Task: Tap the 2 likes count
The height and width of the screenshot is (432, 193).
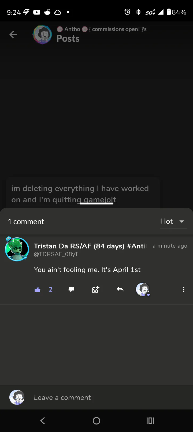Action: (x=51, y=289)
